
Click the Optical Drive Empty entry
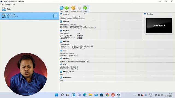tap(78, 48)
